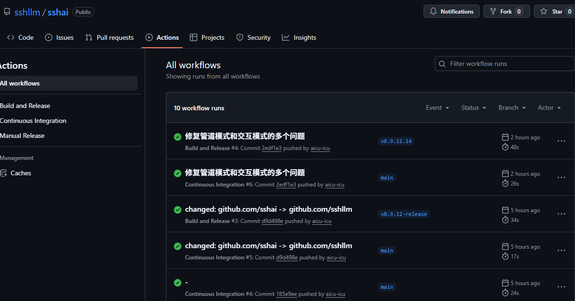Image resolution: width=575 pixels, height=301 pixels.
Task: Click success check icon of Build and Release #4
Action: (x=178, y=136)
